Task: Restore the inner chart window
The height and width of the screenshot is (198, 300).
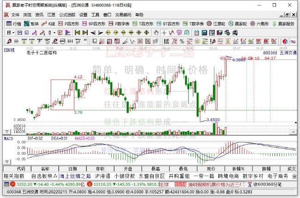Action: click(288, 15)
